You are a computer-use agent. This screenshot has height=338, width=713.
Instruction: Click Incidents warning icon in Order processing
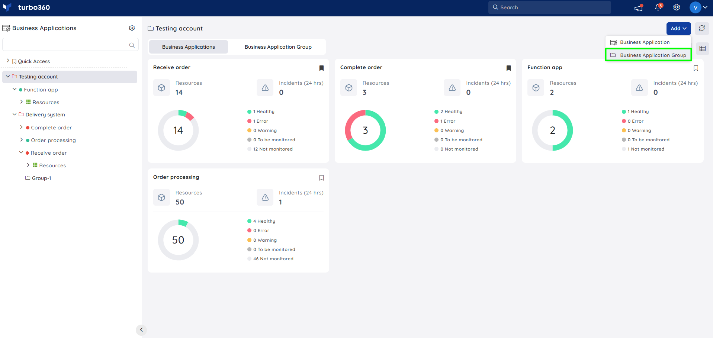[265, 197]
